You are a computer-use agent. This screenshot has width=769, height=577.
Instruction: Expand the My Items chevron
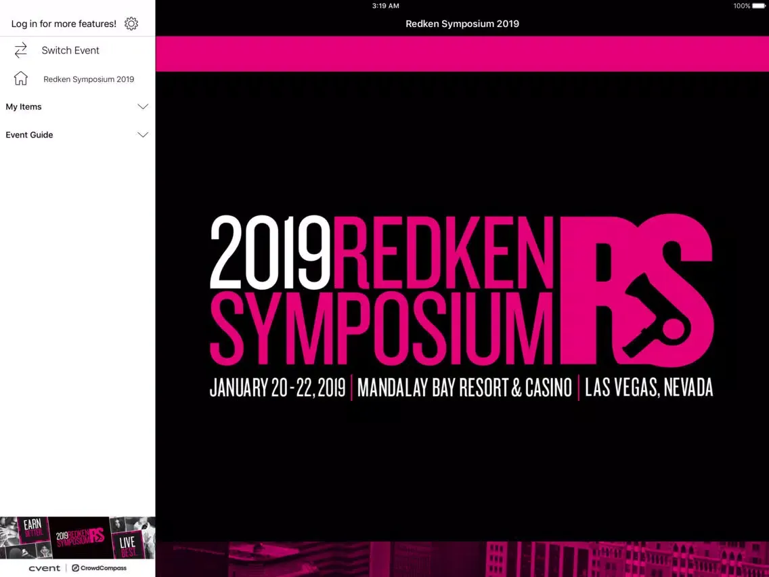click(143, 106)
